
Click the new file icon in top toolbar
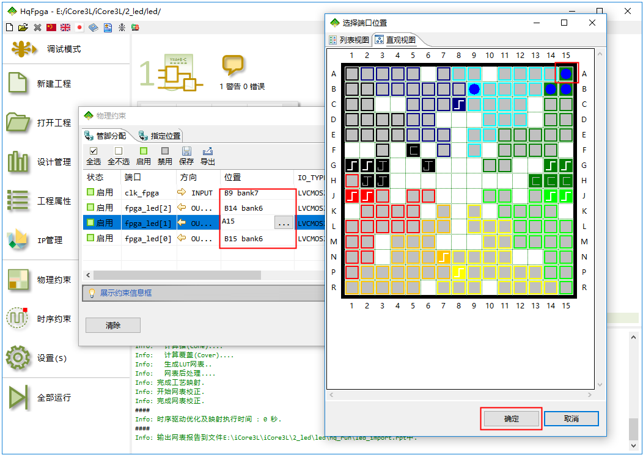tap(9, 27)
